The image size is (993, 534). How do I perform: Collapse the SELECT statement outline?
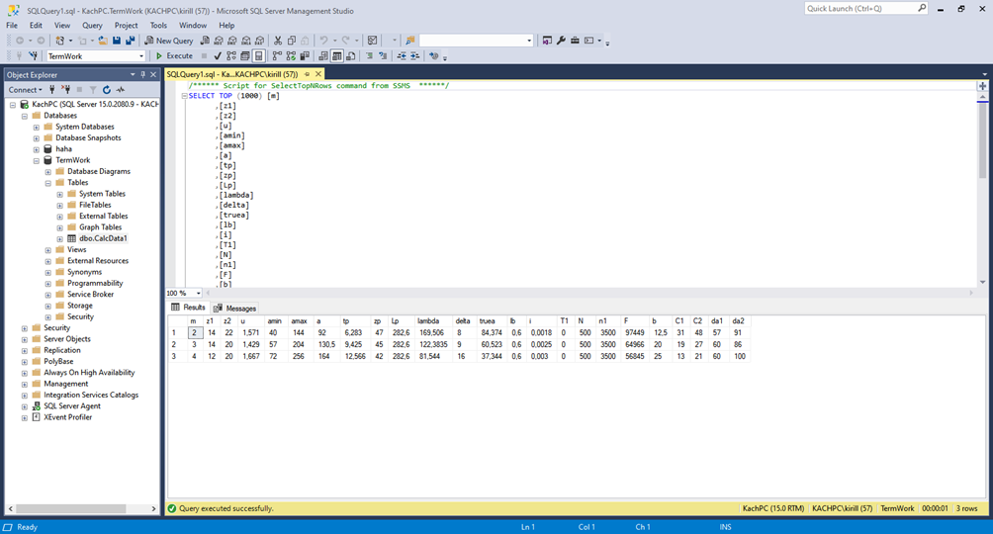point(184,96)
